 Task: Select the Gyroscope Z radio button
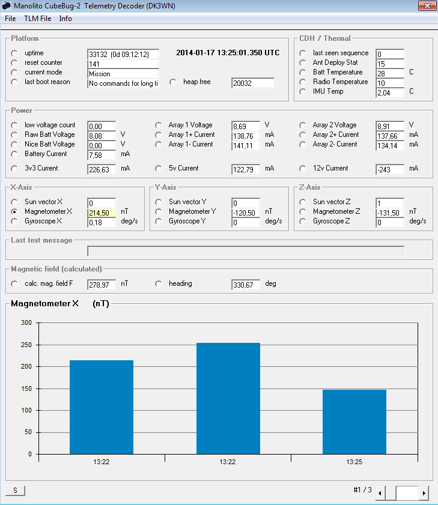click(x=302, y=222)
